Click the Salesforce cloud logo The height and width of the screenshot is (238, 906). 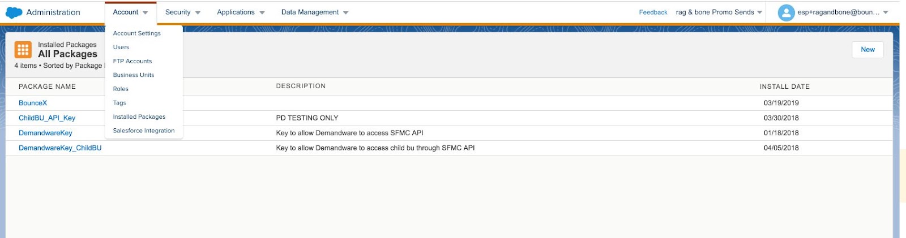(14, 12)
